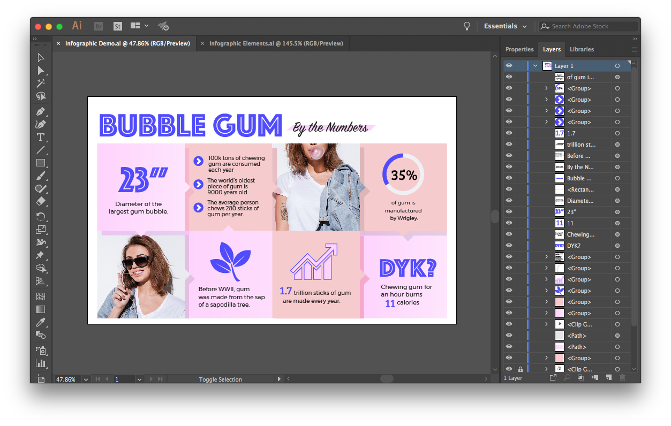Collapse Layer 1 disclosure arrow
This screenshot has width=671, height=426.
click(x=535, y=66)
